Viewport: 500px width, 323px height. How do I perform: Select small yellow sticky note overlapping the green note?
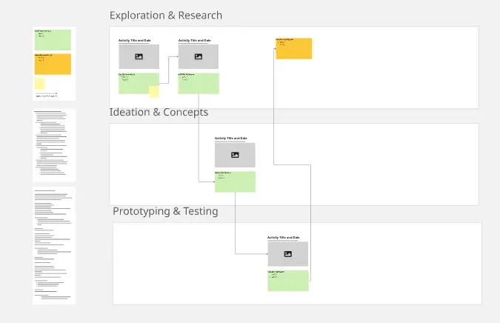coord(154,92)
